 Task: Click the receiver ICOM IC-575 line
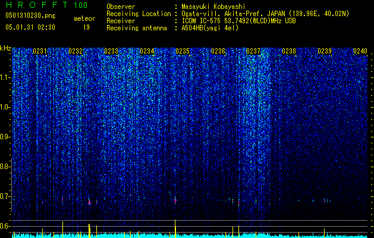tap(238, 21)
